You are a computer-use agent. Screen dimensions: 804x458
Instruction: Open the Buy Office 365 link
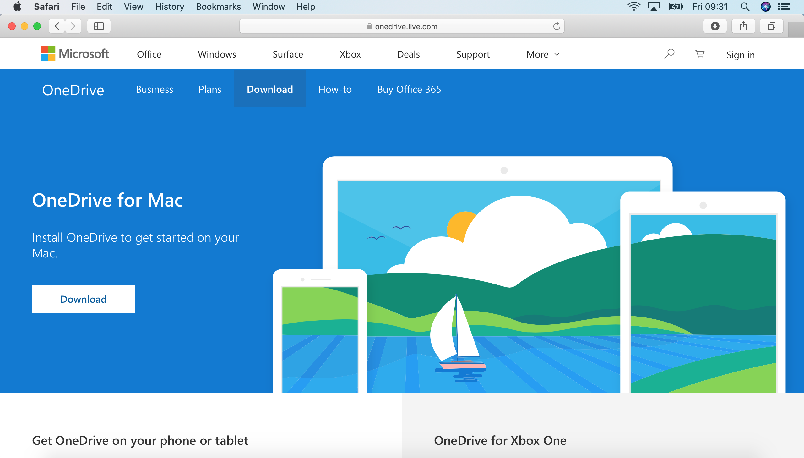click(409, 89)
